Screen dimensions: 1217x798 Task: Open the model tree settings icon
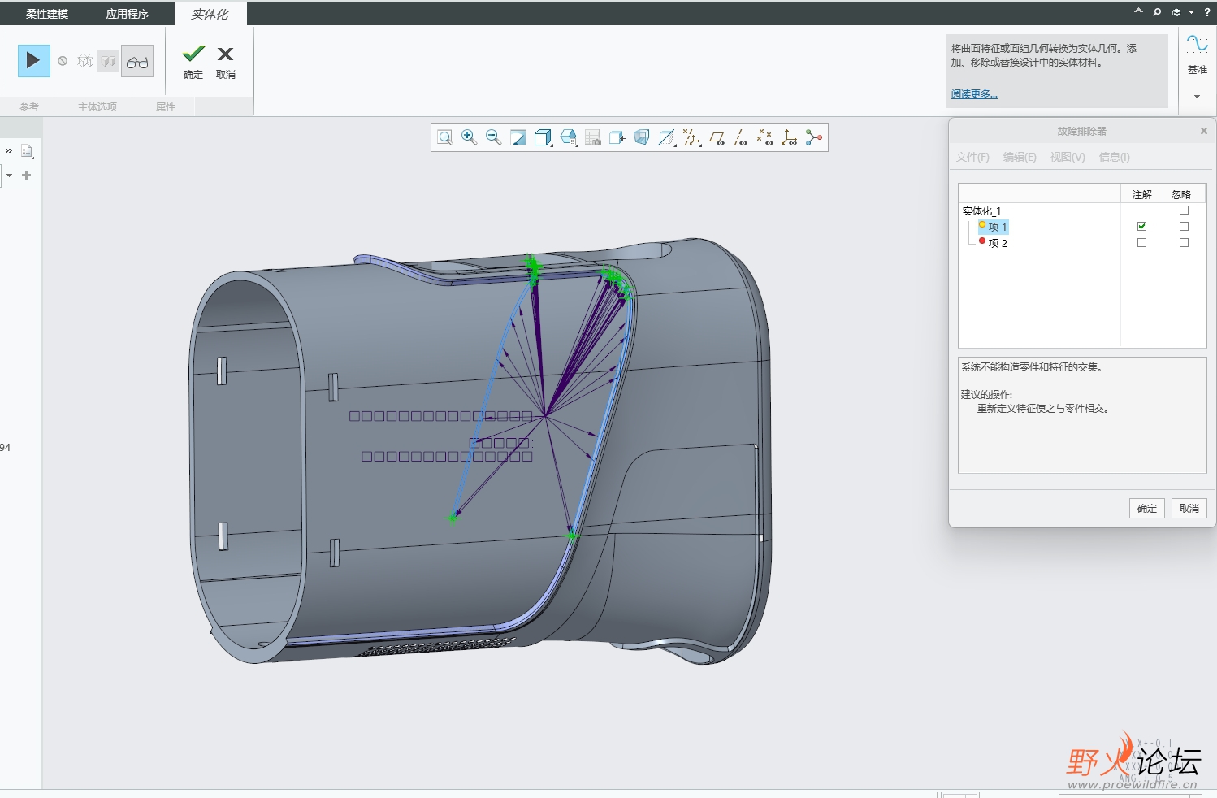point(27,151)
